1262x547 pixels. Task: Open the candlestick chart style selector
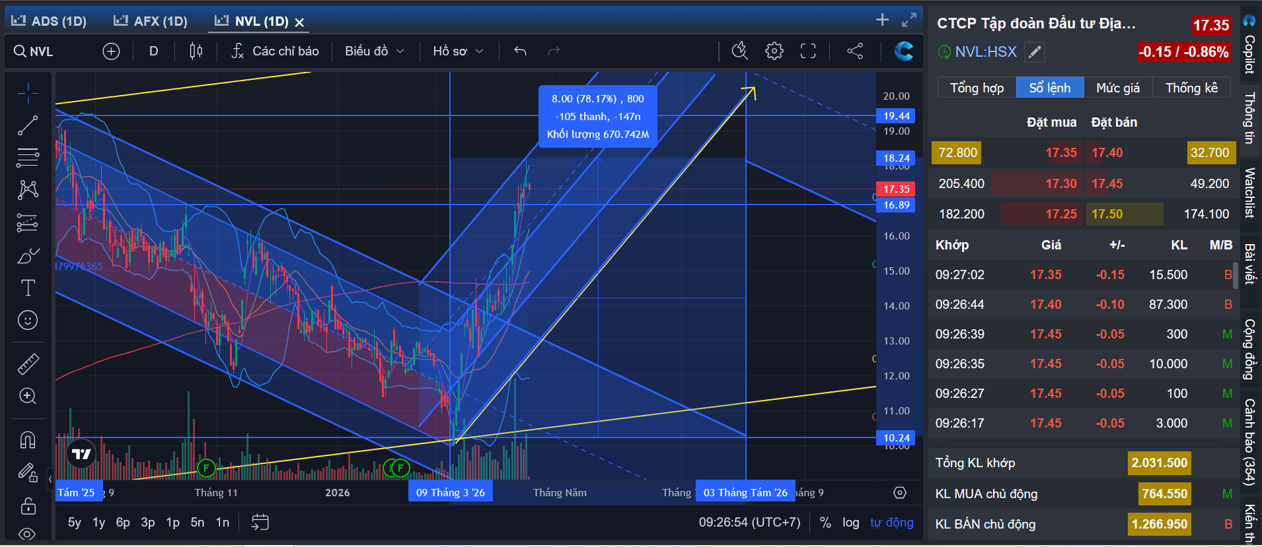click(x=196, y=51)
